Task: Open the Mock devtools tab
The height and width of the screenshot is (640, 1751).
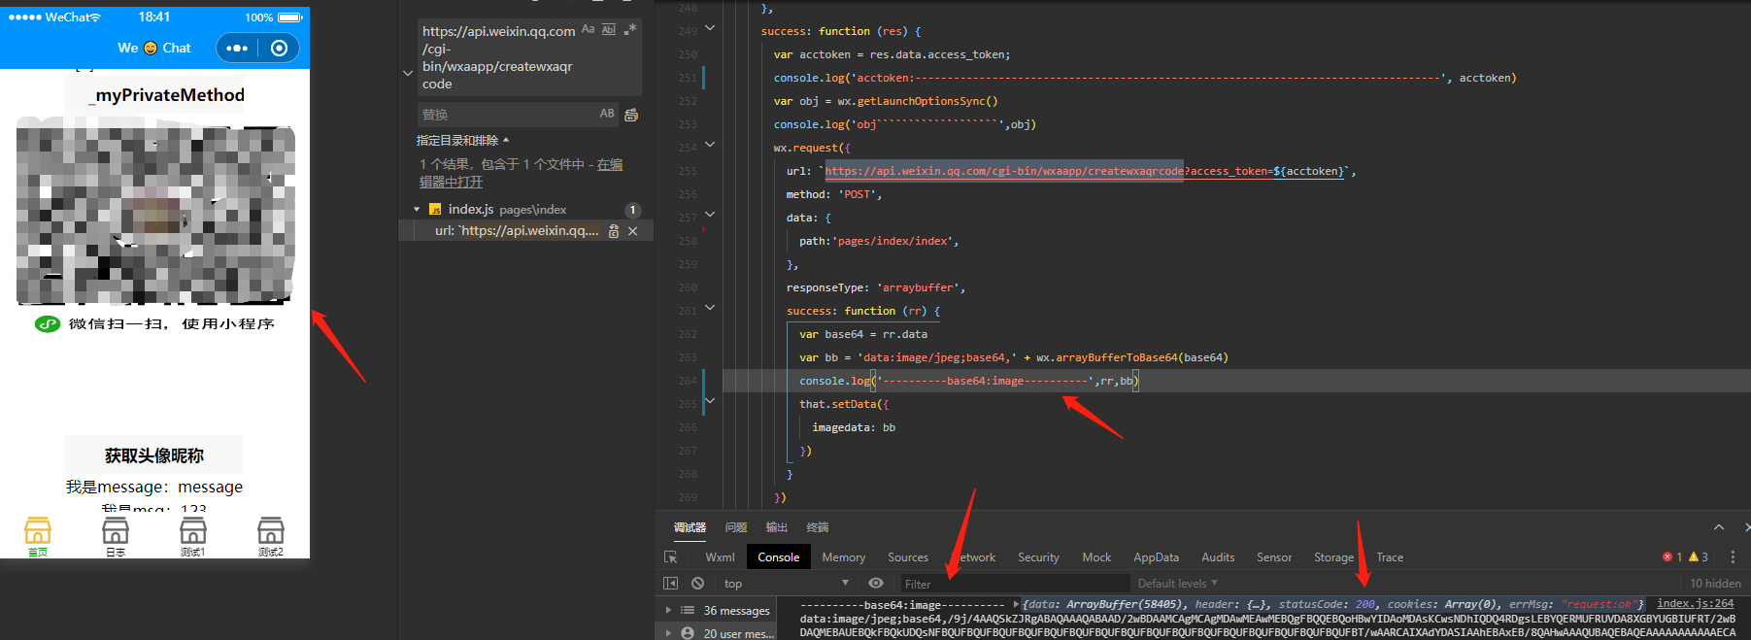Action: [x=1096, y=557]
